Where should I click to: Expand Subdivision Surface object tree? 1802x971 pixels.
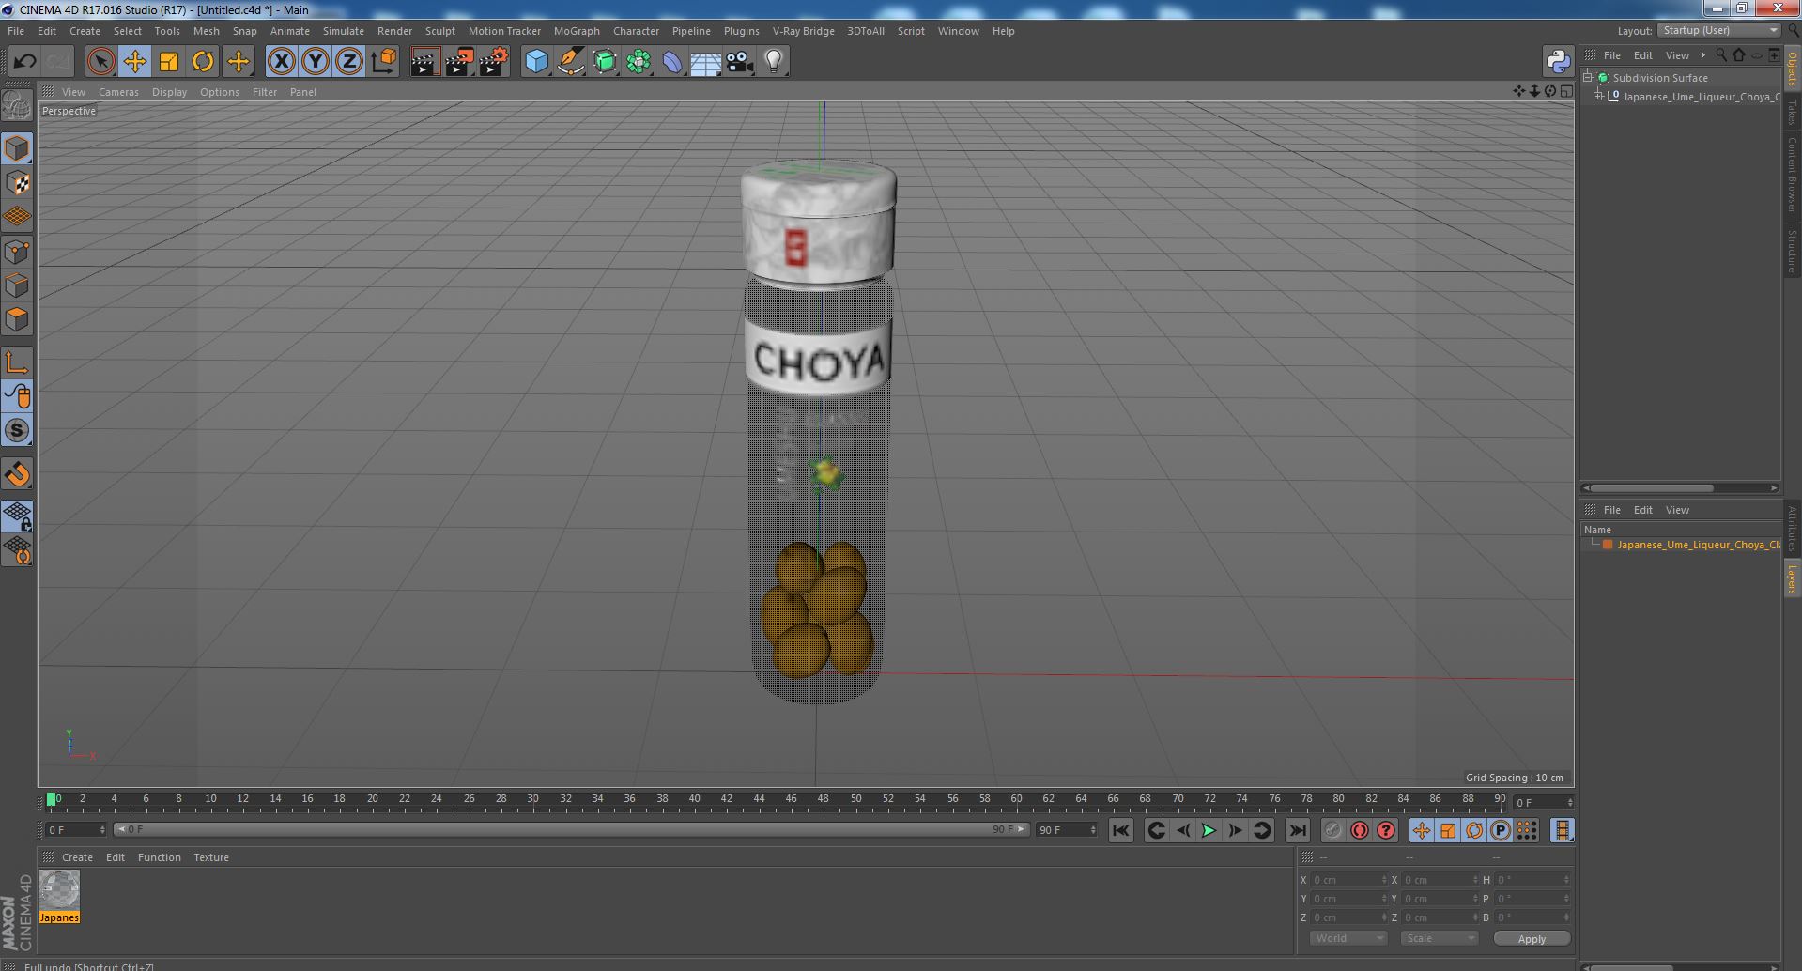click(x=1588, y=78)
